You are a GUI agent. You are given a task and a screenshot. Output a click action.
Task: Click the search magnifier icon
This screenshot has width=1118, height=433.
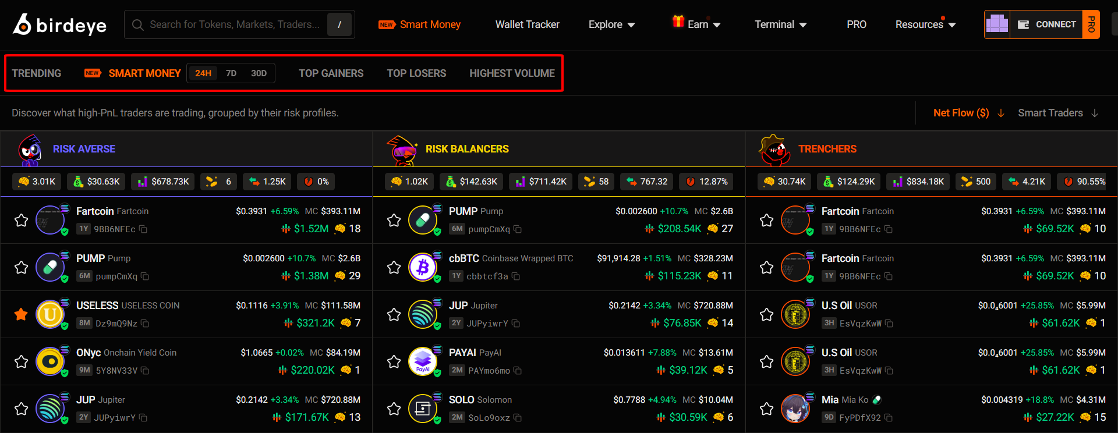click(138, 24)
